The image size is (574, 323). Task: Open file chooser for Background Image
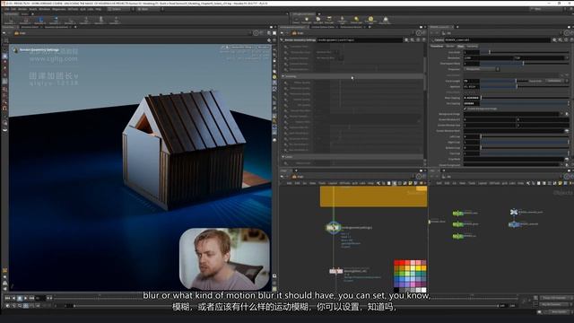tap(567, 114)
